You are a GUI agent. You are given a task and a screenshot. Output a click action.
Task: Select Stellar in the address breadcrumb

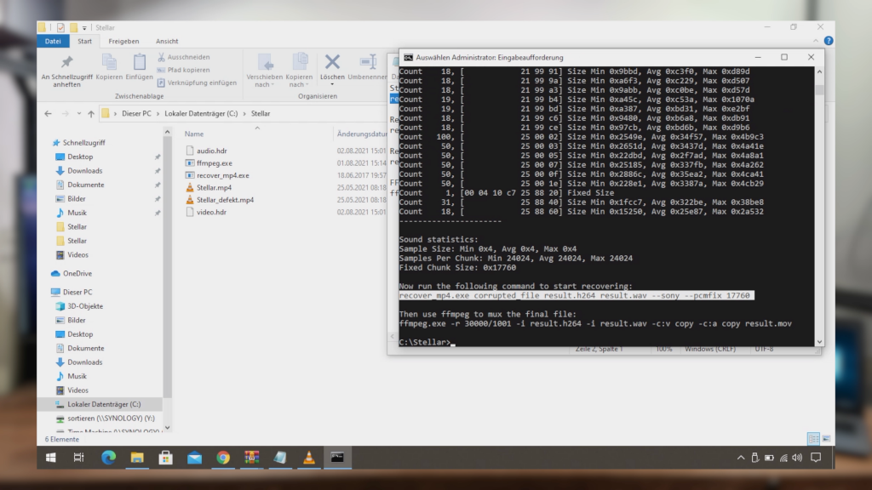click(x=261, y=113)
